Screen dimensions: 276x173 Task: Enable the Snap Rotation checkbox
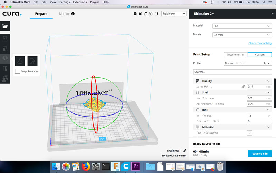pyautogui.click(x=17, y=71)
